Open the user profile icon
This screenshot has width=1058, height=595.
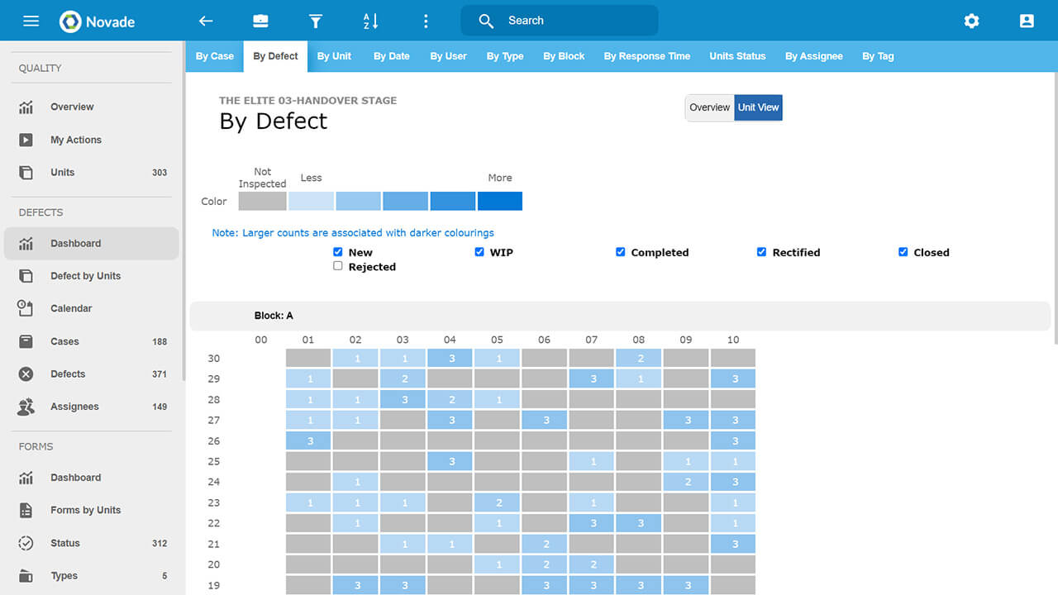point(1027,21)
